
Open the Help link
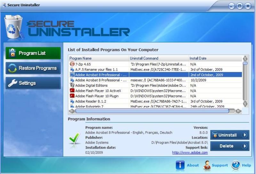246,165
